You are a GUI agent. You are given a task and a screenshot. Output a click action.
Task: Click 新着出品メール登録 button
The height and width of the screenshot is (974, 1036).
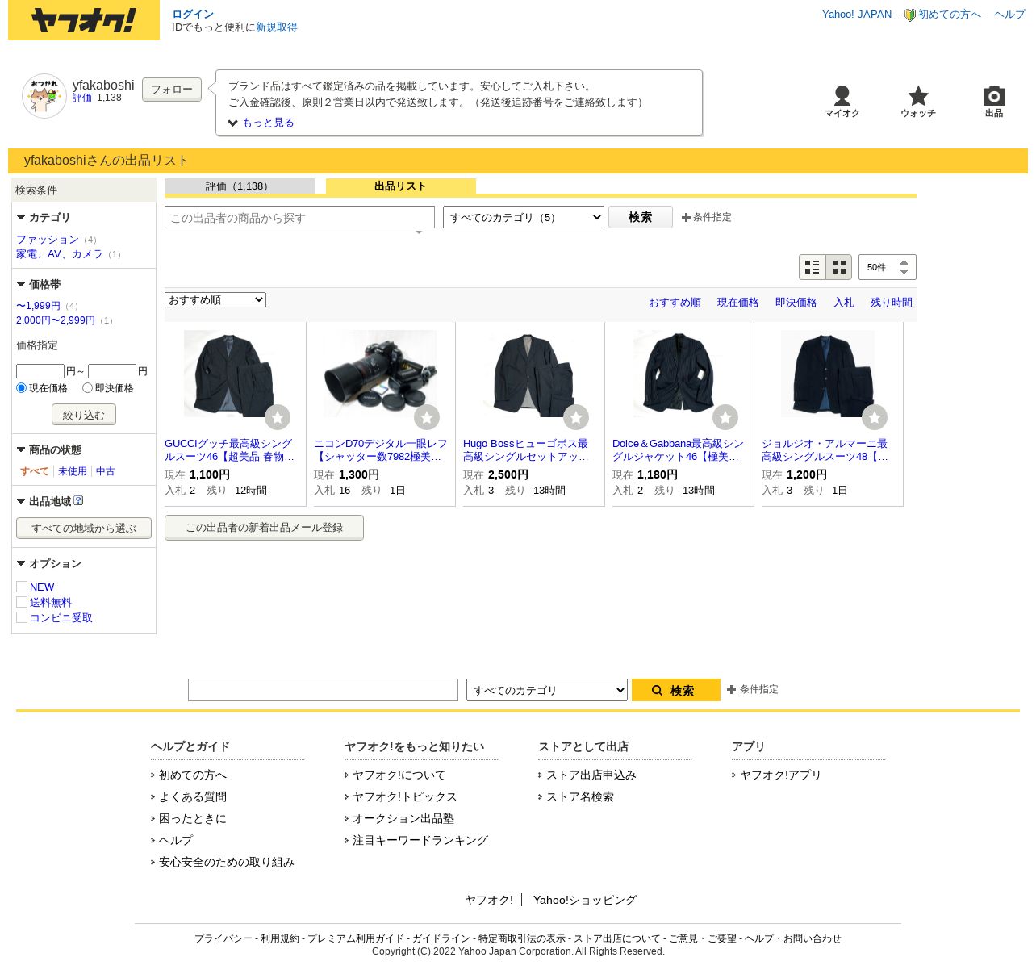coord(264,528)
